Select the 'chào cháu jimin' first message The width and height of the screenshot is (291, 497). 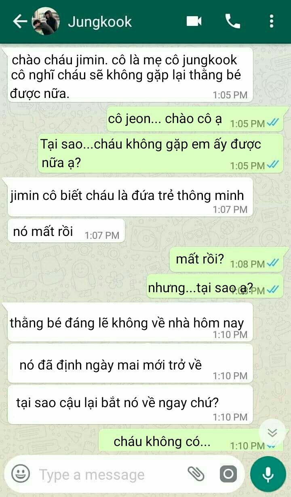pos(131,74)
